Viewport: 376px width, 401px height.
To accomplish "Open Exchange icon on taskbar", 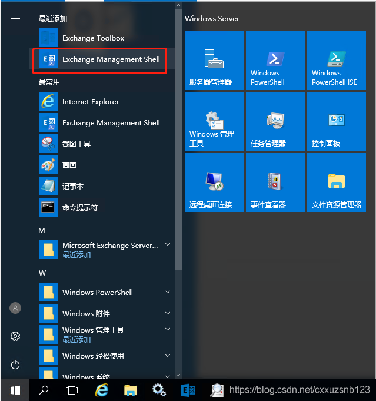I will (188, 390).
